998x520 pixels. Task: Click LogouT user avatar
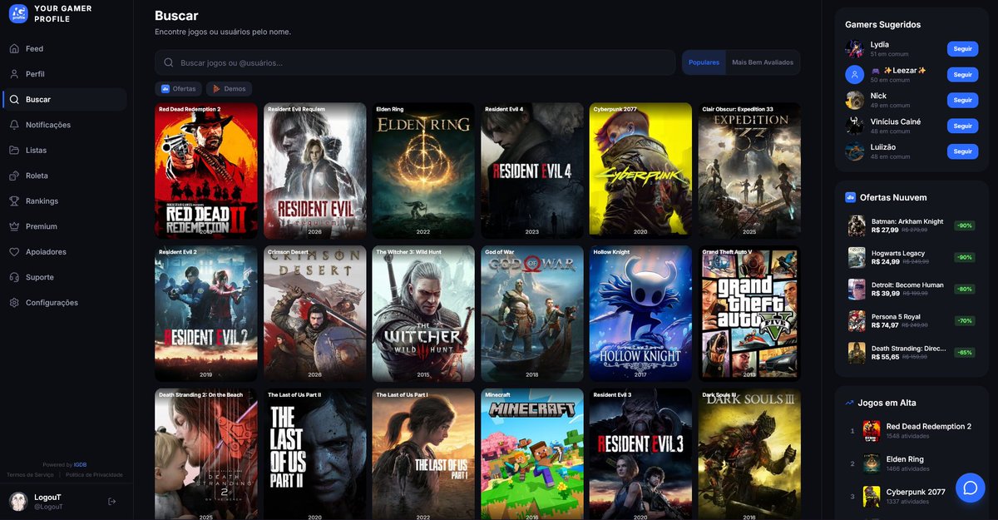click(x=18, y=501)
